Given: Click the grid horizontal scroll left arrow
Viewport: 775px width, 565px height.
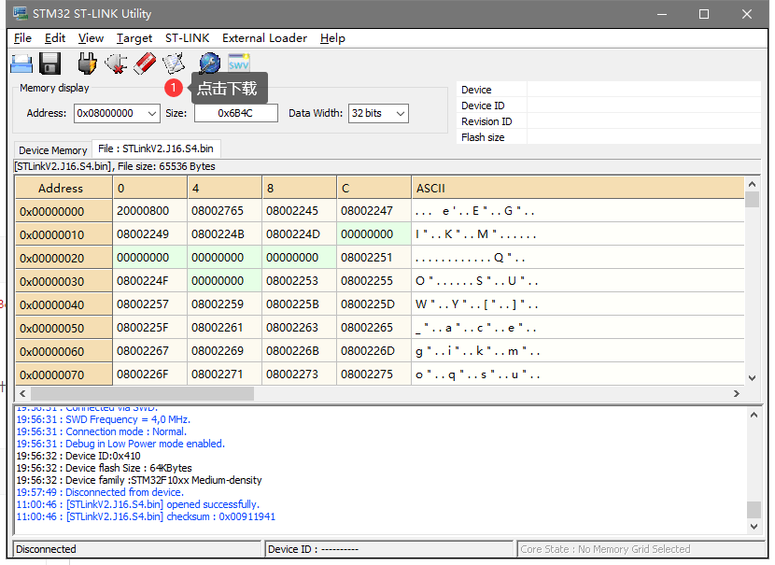Looking at the screenshot, I should click(x=22, y=393).
